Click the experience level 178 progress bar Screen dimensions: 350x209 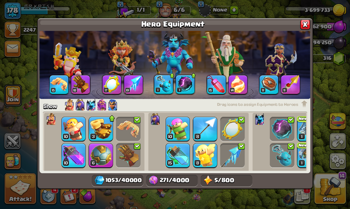tap(46, 10)
